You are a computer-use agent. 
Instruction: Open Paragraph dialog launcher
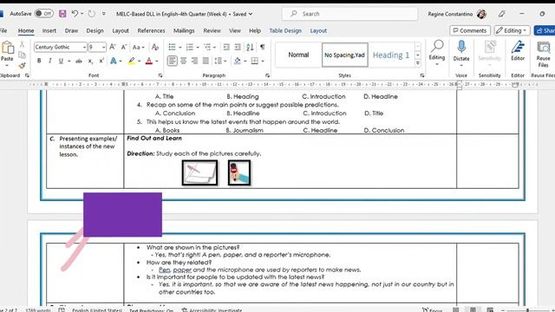[267, 75]
